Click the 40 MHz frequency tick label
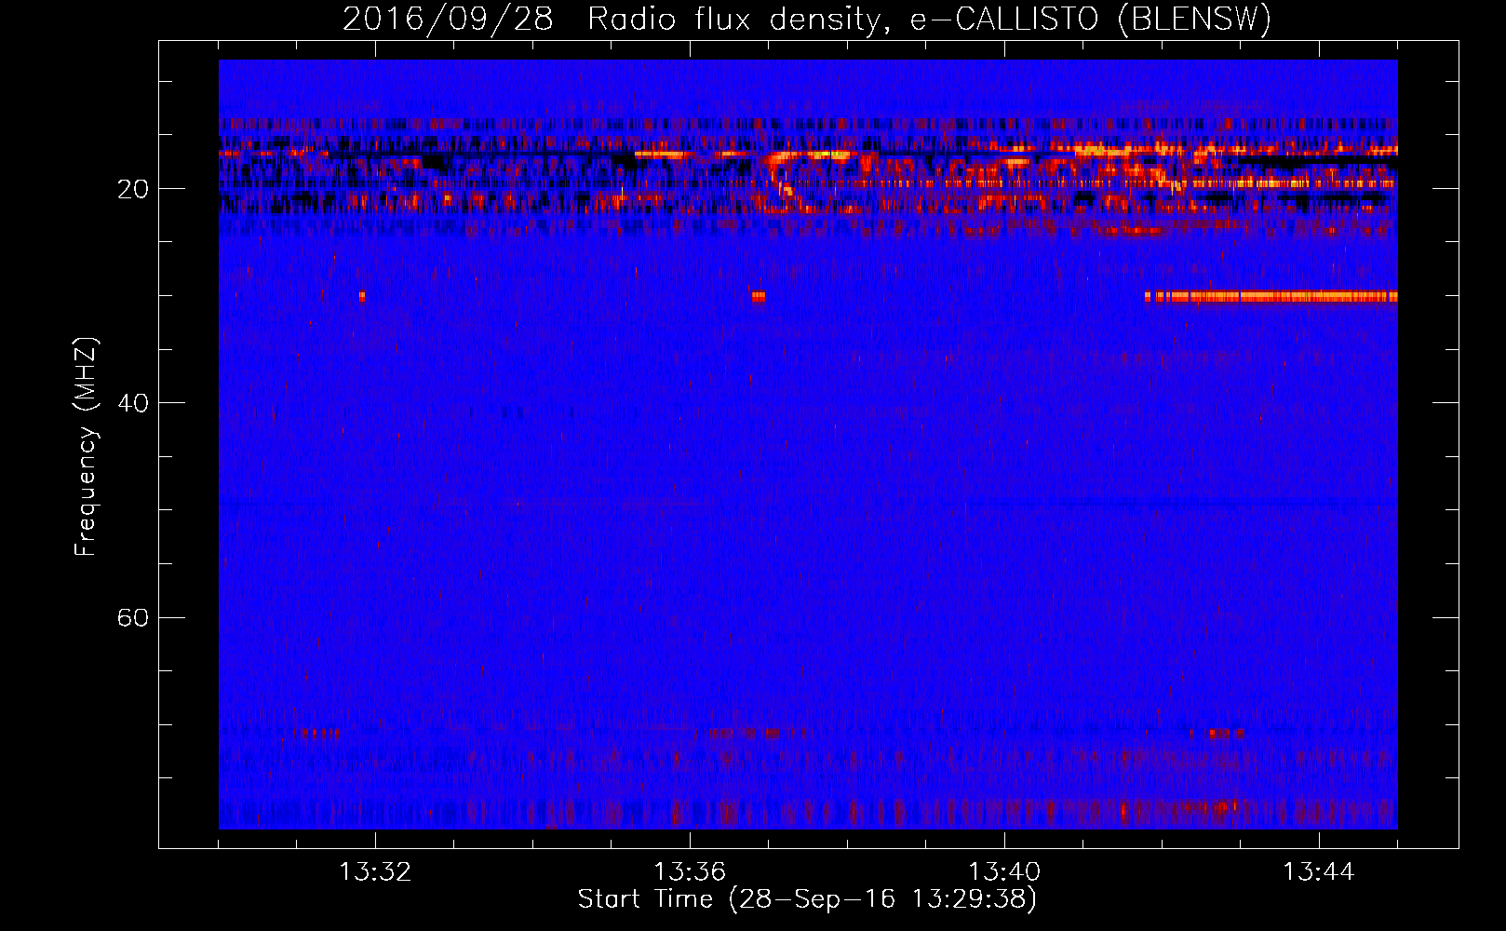 coord(133,403)
